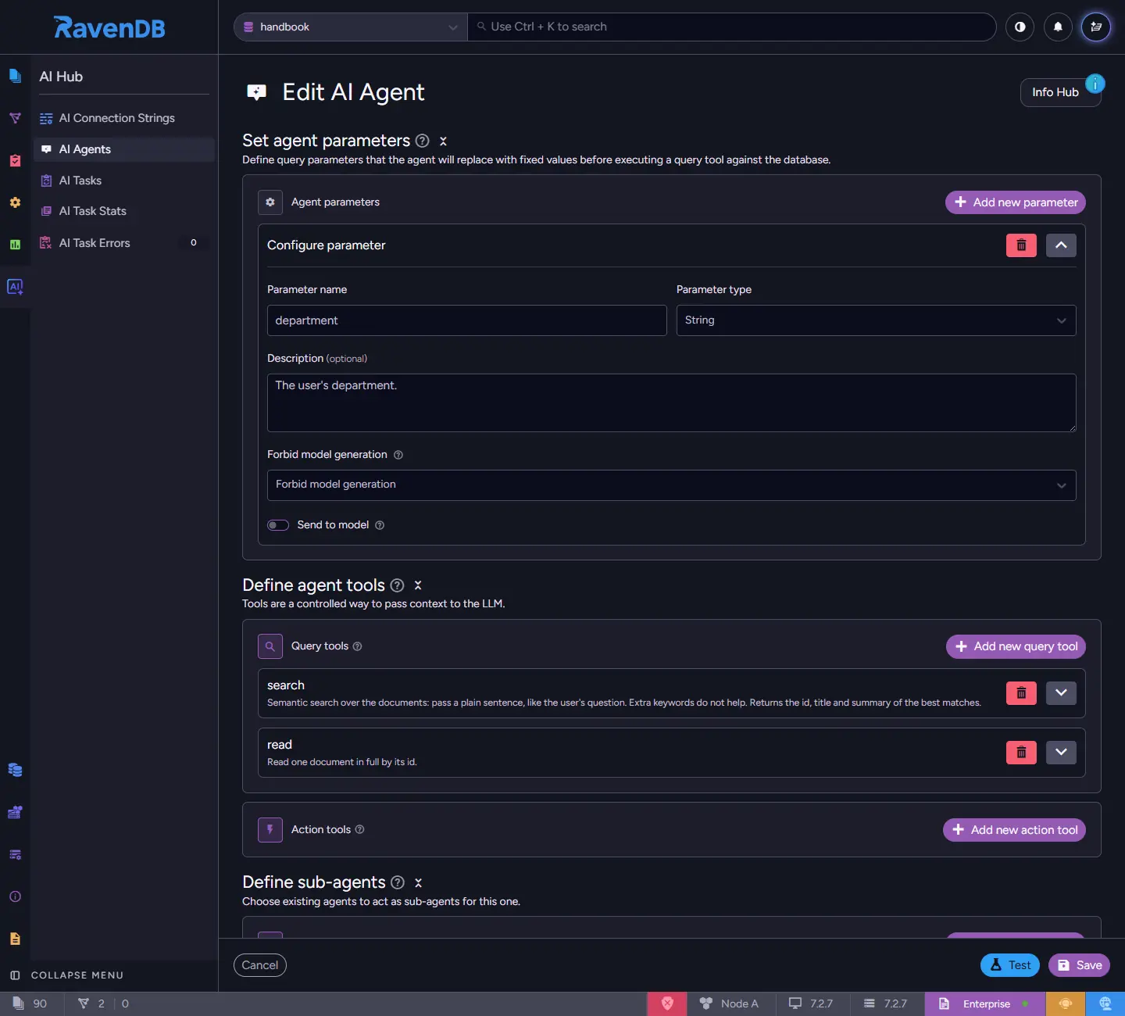Viewport: 1125px width, 1016px height.
Task: Open the Indexes section icon in the sidebar
Action: [15, 118]
